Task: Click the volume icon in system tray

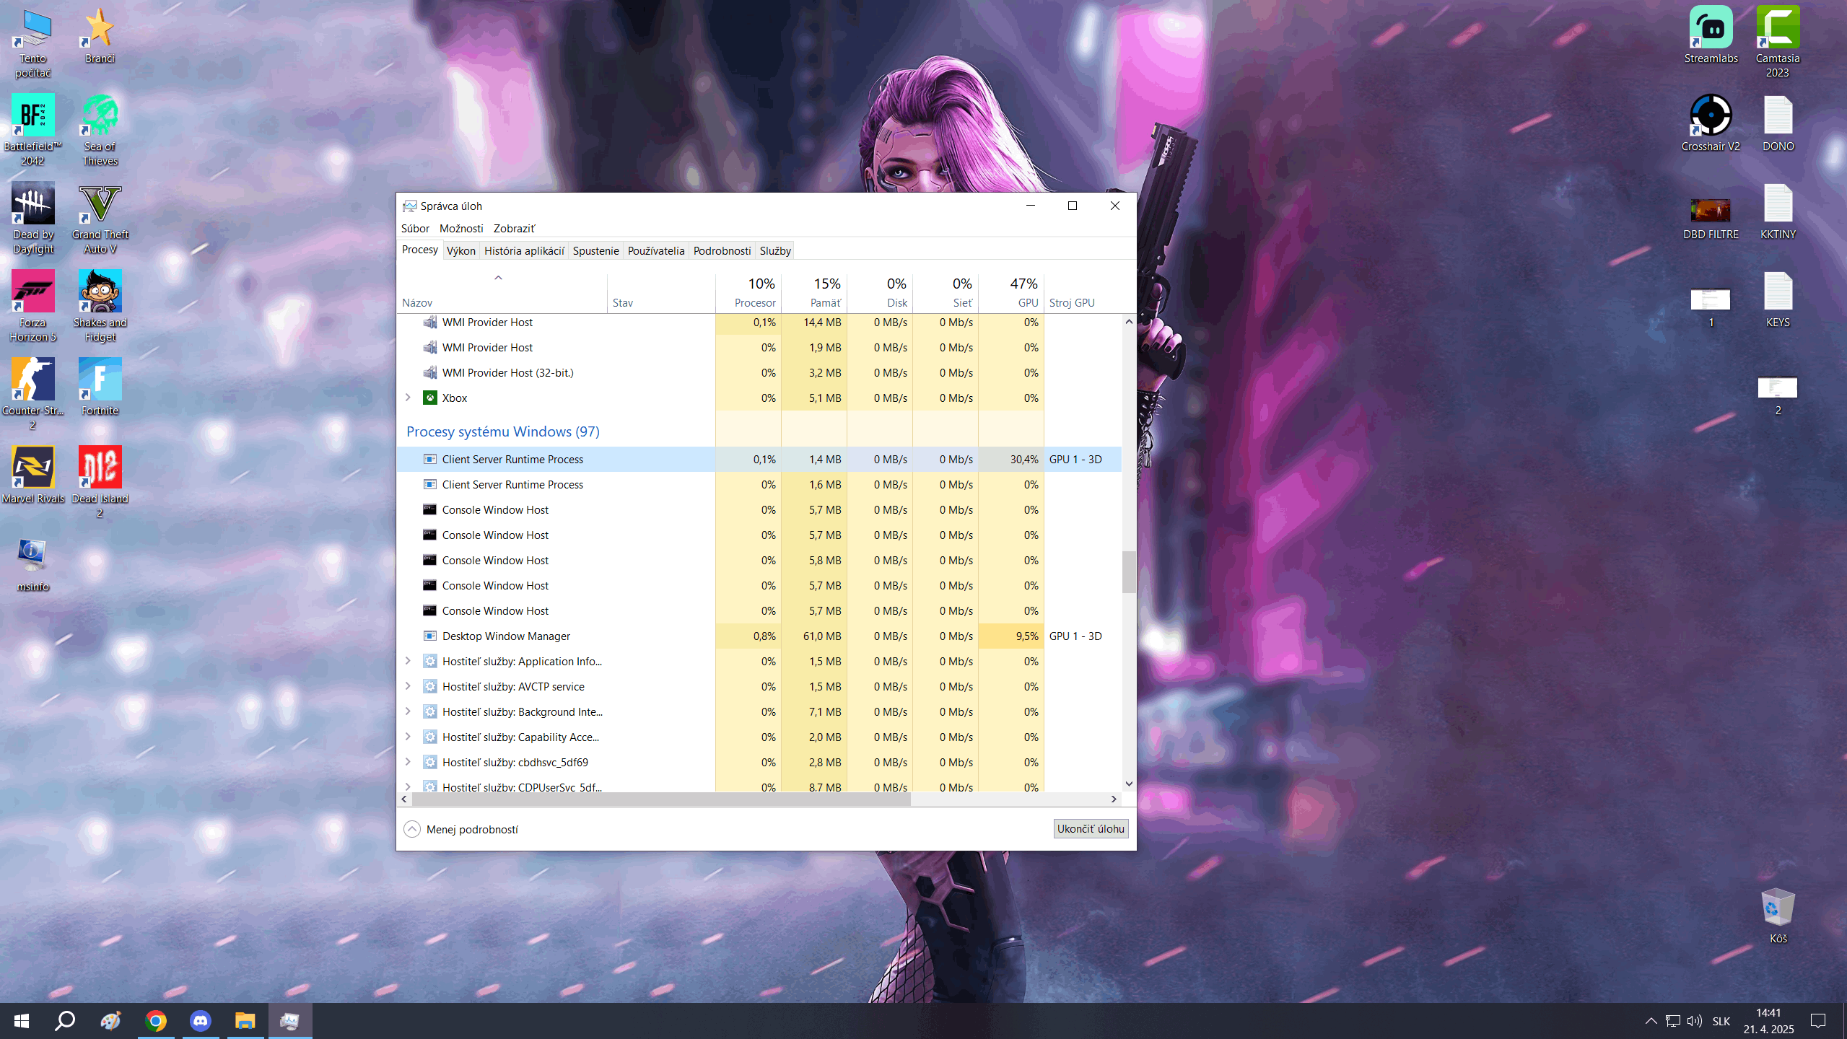Action: pyautogui.click(x=1694, y=1021)
